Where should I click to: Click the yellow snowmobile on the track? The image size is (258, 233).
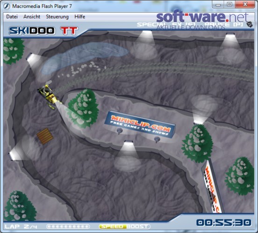[50, 97]
